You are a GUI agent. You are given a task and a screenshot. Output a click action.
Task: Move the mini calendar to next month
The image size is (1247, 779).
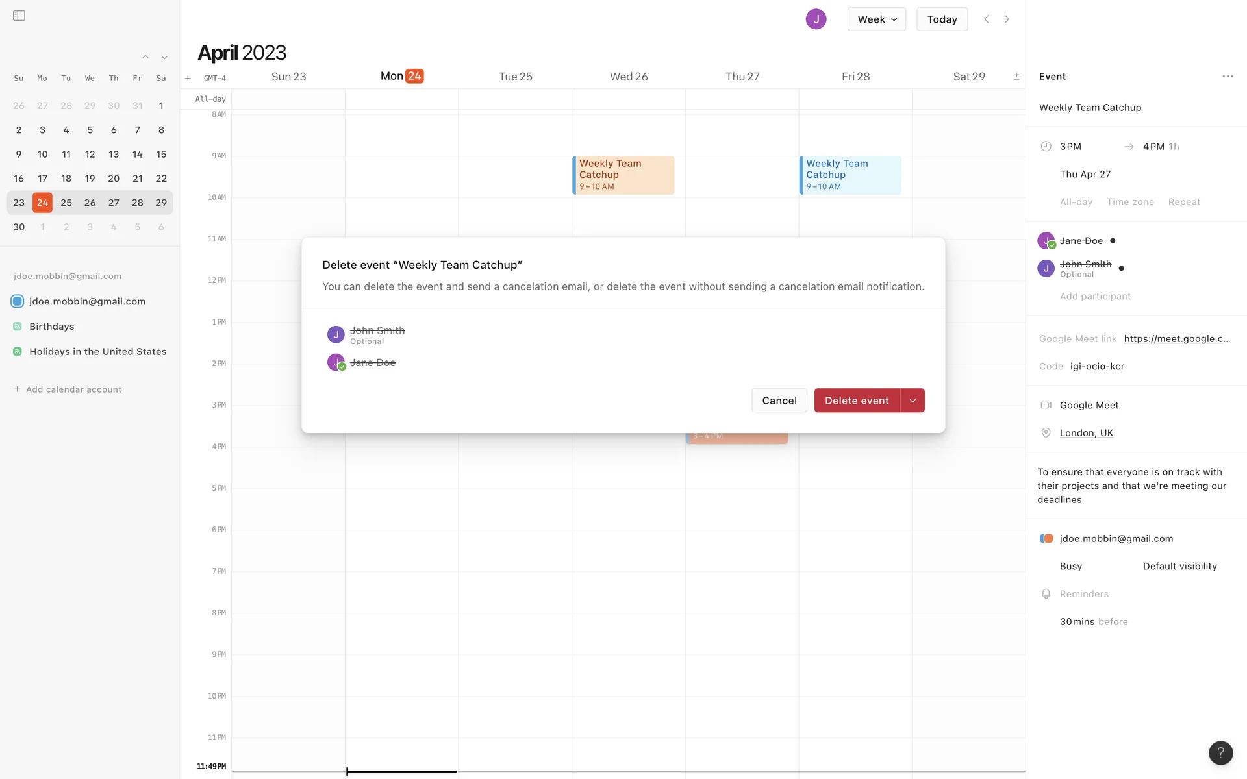click(x=164, y=58)
